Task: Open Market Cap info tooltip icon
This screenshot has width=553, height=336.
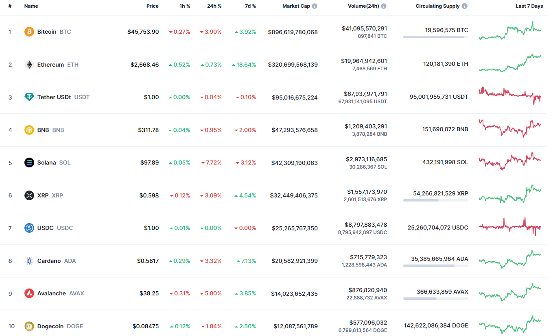Action: (x=315, y=7)
